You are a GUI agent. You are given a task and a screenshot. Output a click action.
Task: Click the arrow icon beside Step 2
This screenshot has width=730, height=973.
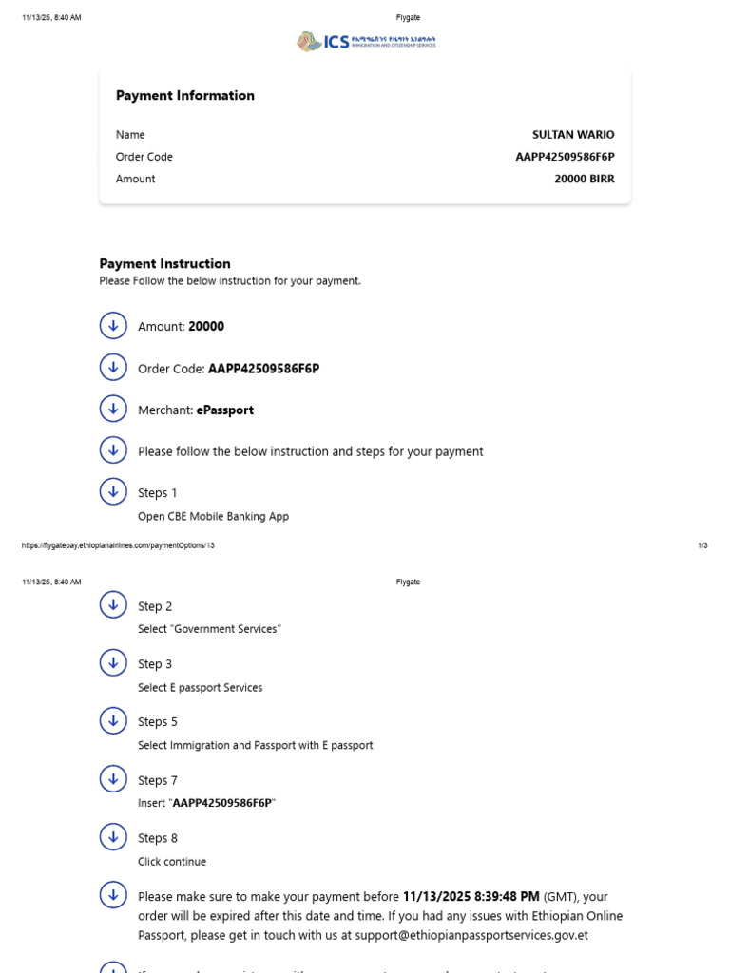(113, 604)
